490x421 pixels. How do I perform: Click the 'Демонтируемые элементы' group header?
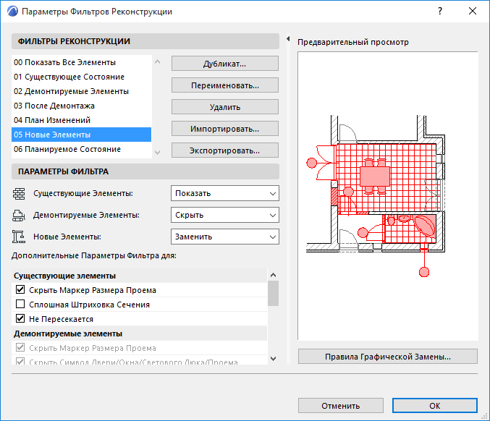140,333
